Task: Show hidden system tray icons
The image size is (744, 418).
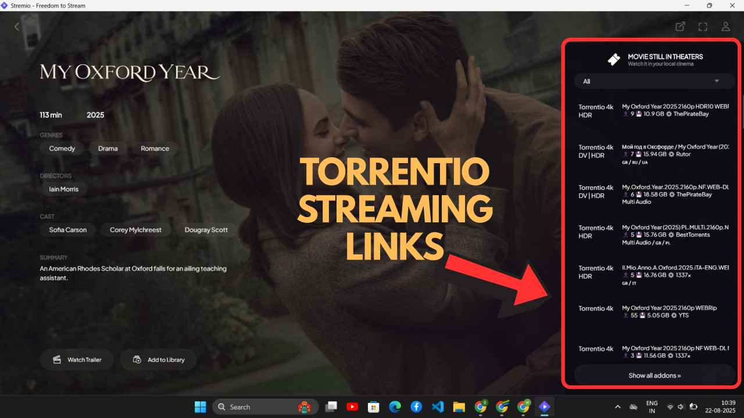Action: click(x=617, y=407)
